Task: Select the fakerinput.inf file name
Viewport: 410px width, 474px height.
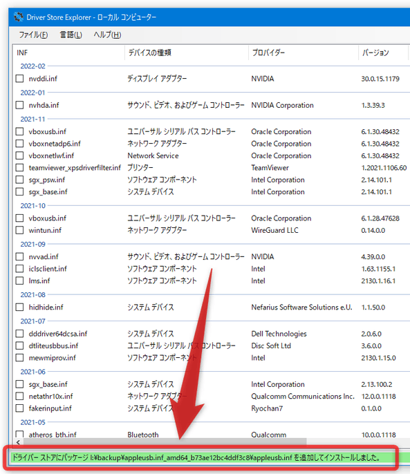Action: (50, 408)
